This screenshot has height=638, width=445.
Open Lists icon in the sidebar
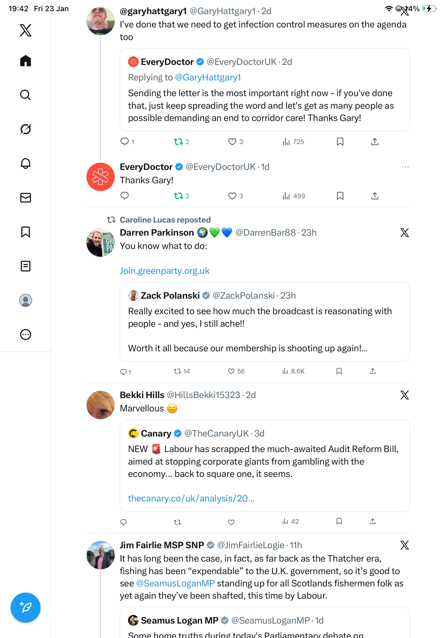pos(26,266)
